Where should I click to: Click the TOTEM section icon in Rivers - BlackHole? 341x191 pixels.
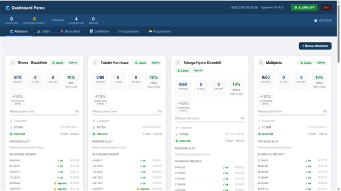point(11,127)
